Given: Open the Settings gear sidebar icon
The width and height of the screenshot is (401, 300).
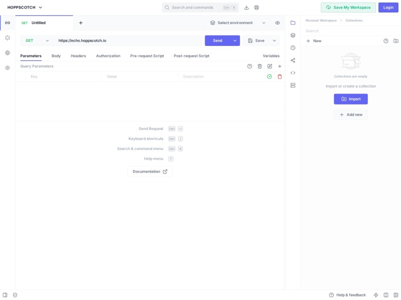Looking at the screenshot, I should pos(8,68).
